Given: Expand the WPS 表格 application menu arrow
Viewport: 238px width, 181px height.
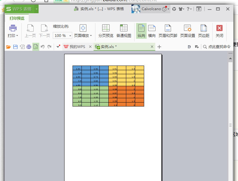Looking at the screenshot, I should 37,9.
